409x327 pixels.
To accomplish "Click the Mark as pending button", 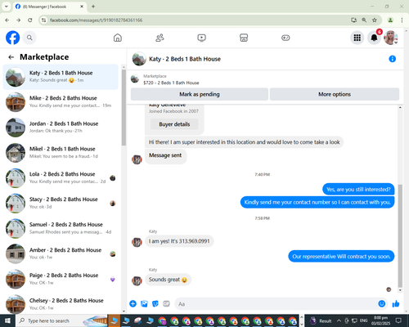I will [x=200, y=94].
